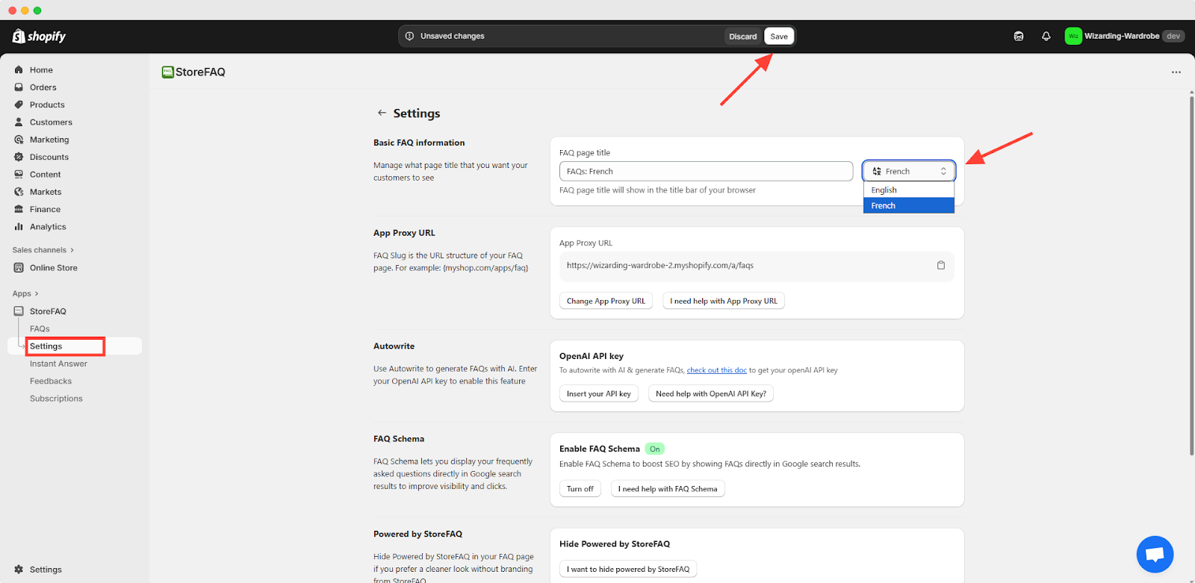Open the check out this doc link
Viewport: 1195px width, 583px height.
[x=716, y=370]
